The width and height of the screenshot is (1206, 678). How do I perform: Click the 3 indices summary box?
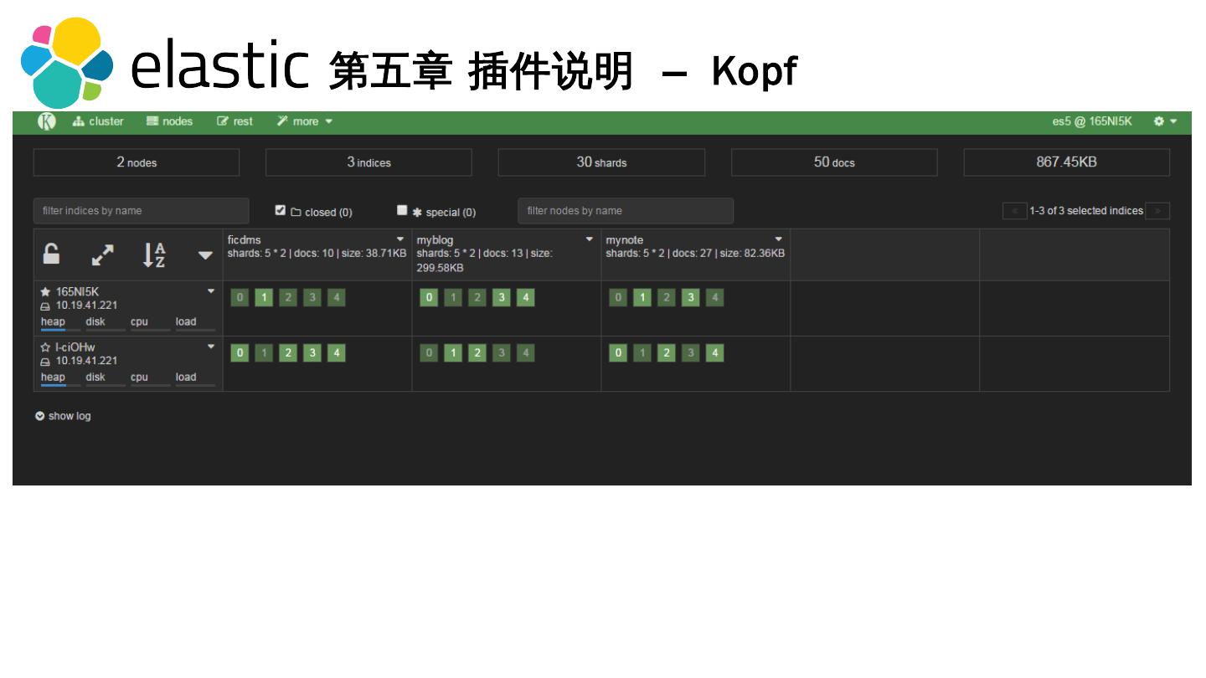[x=368, y=162]
